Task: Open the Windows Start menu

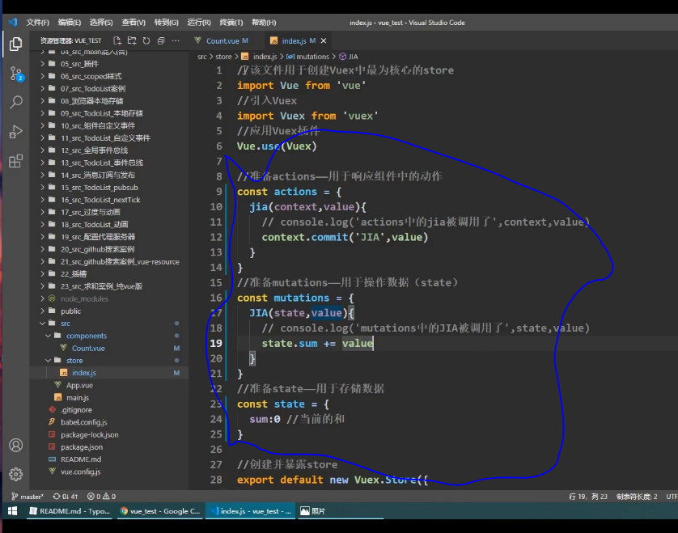Action: pos(12,511)
